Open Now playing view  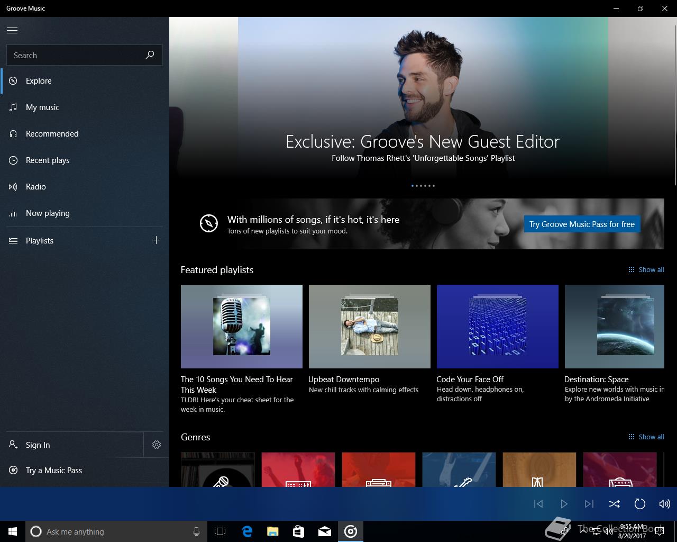click(85, 213)
